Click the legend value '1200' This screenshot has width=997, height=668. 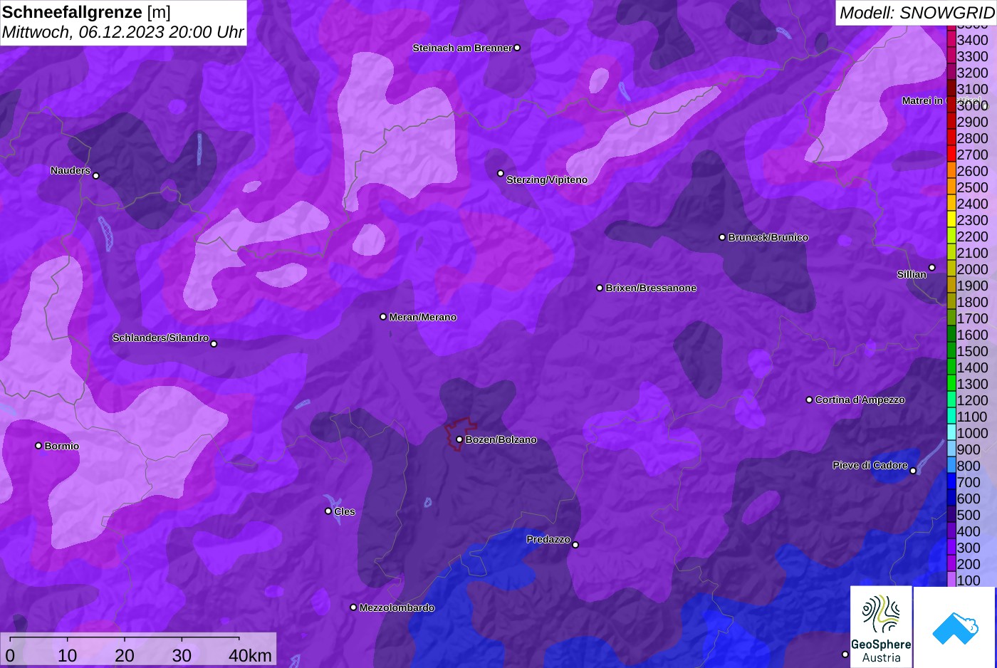(972, 400)
